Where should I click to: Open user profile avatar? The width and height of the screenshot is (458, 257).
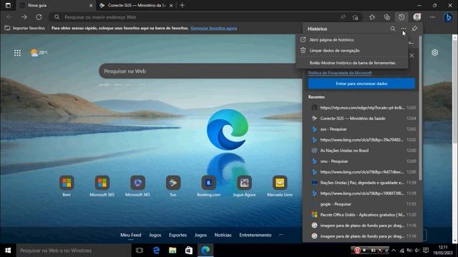tap(417, 17)
